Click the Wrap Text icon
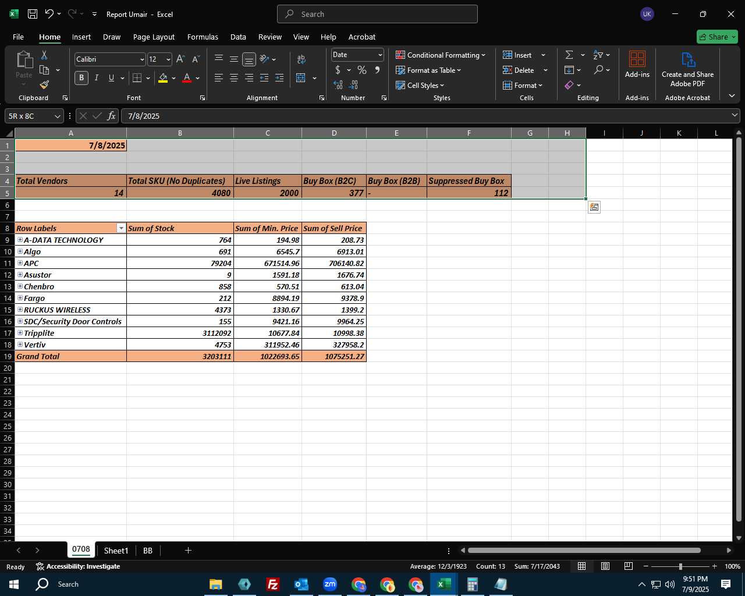Viewport: 745px width, 596px height. point(301,59)
